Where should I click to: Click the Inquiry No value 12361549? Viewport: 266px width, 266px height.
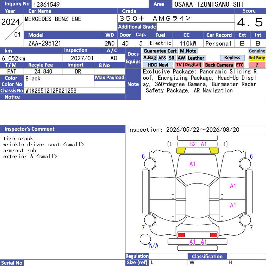click(46, 4)
